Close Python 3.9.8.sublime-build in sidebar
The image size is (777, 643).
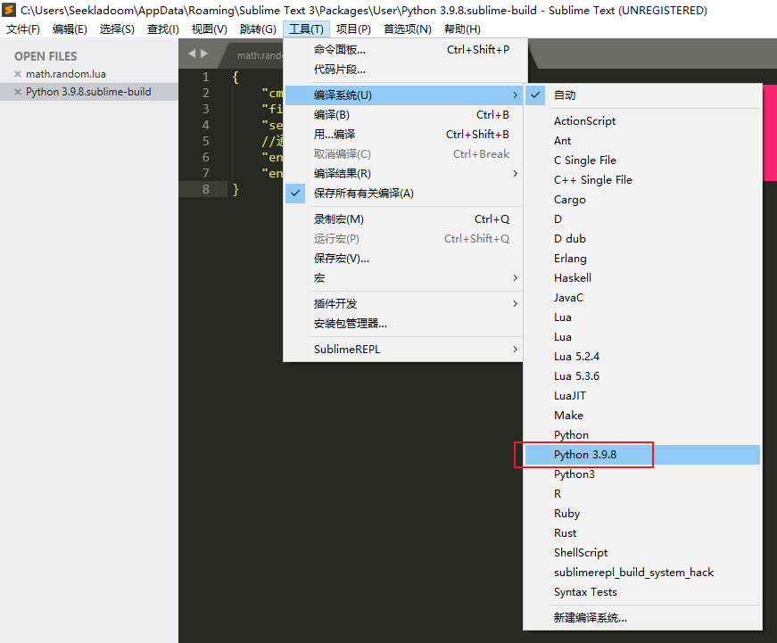tap(18, 92)
